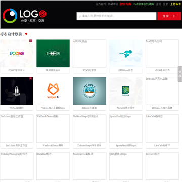
Task: Open the MAX电讯公司 placeholder image
Action: (x=162, y=54)
